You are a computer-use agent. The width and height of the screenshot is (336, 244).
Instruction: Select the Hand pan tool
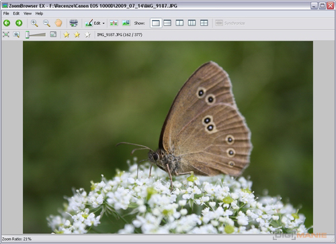pyautogui.click(x=58, y=23)
